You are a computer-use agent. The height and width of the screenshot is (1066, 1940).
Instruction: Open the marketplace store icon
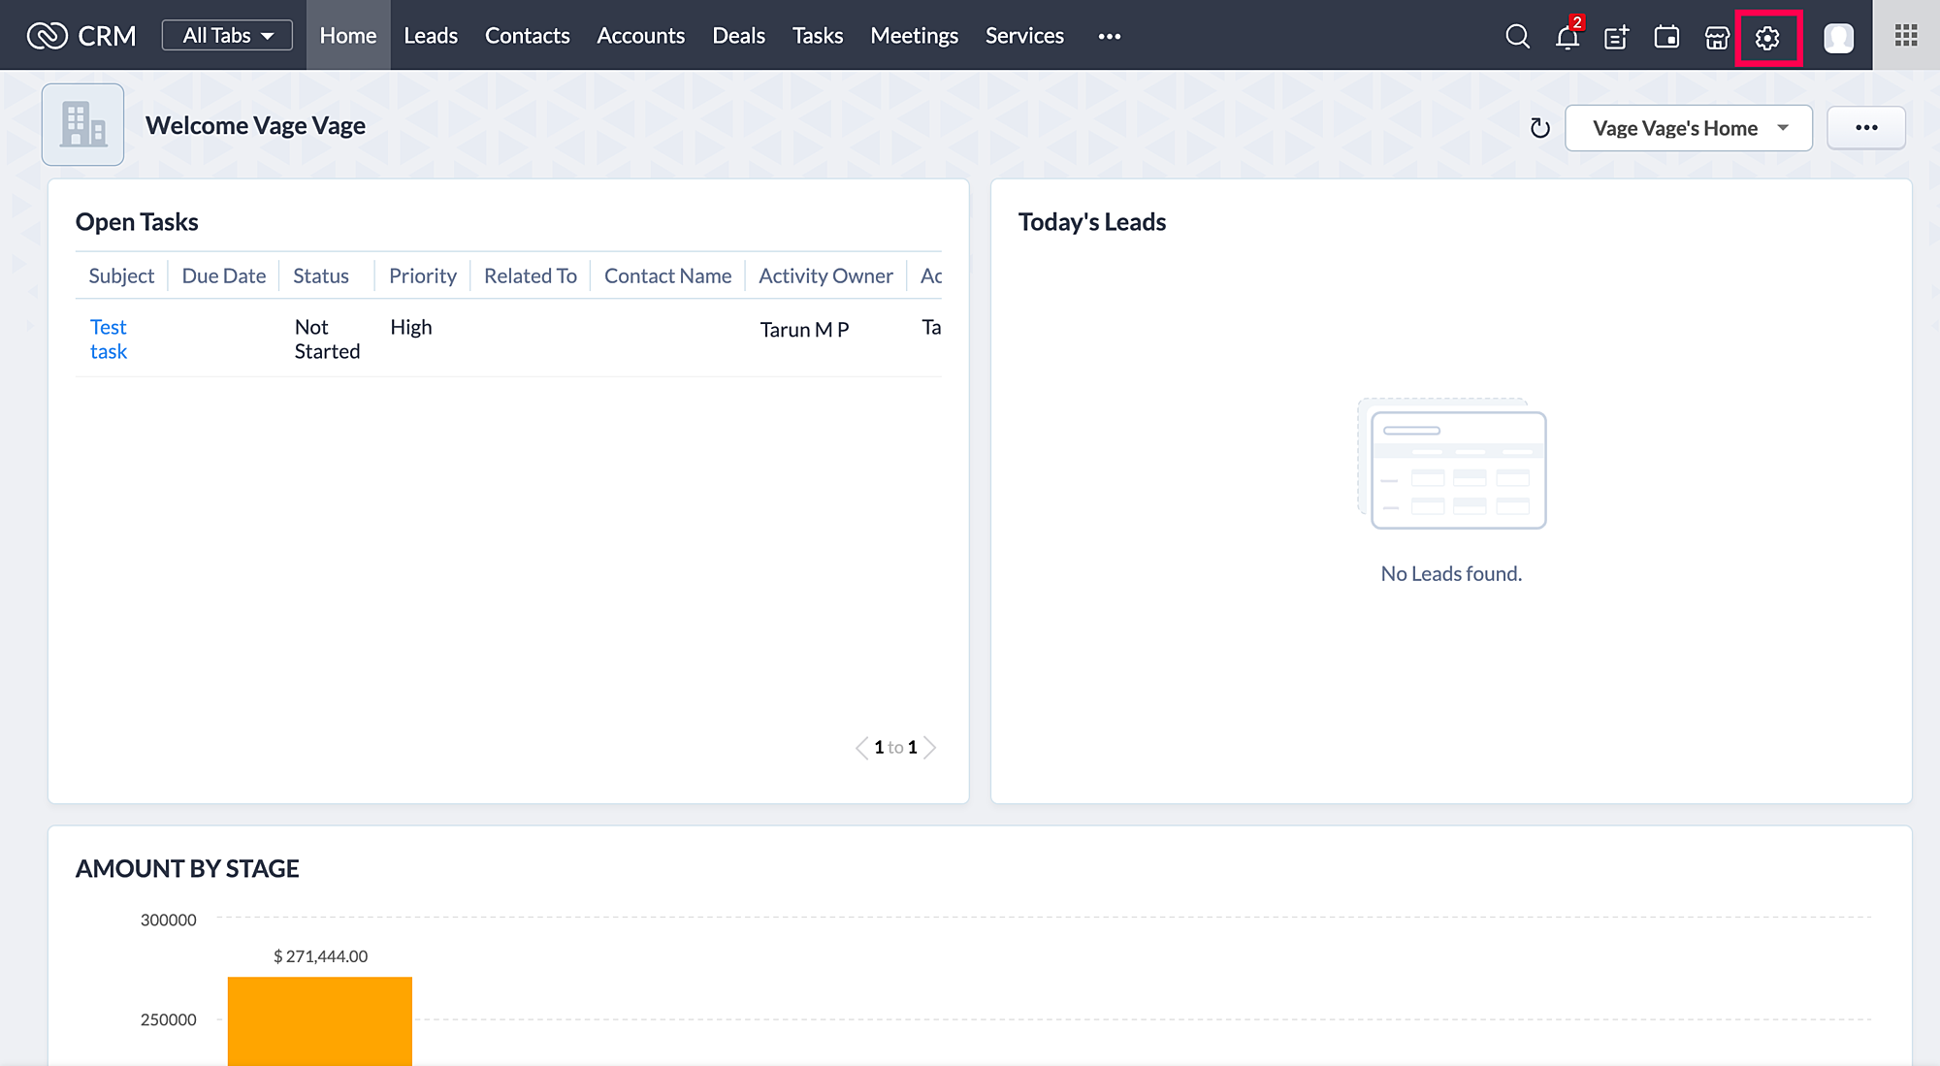pyautogui.click(x=1717, y=37)
